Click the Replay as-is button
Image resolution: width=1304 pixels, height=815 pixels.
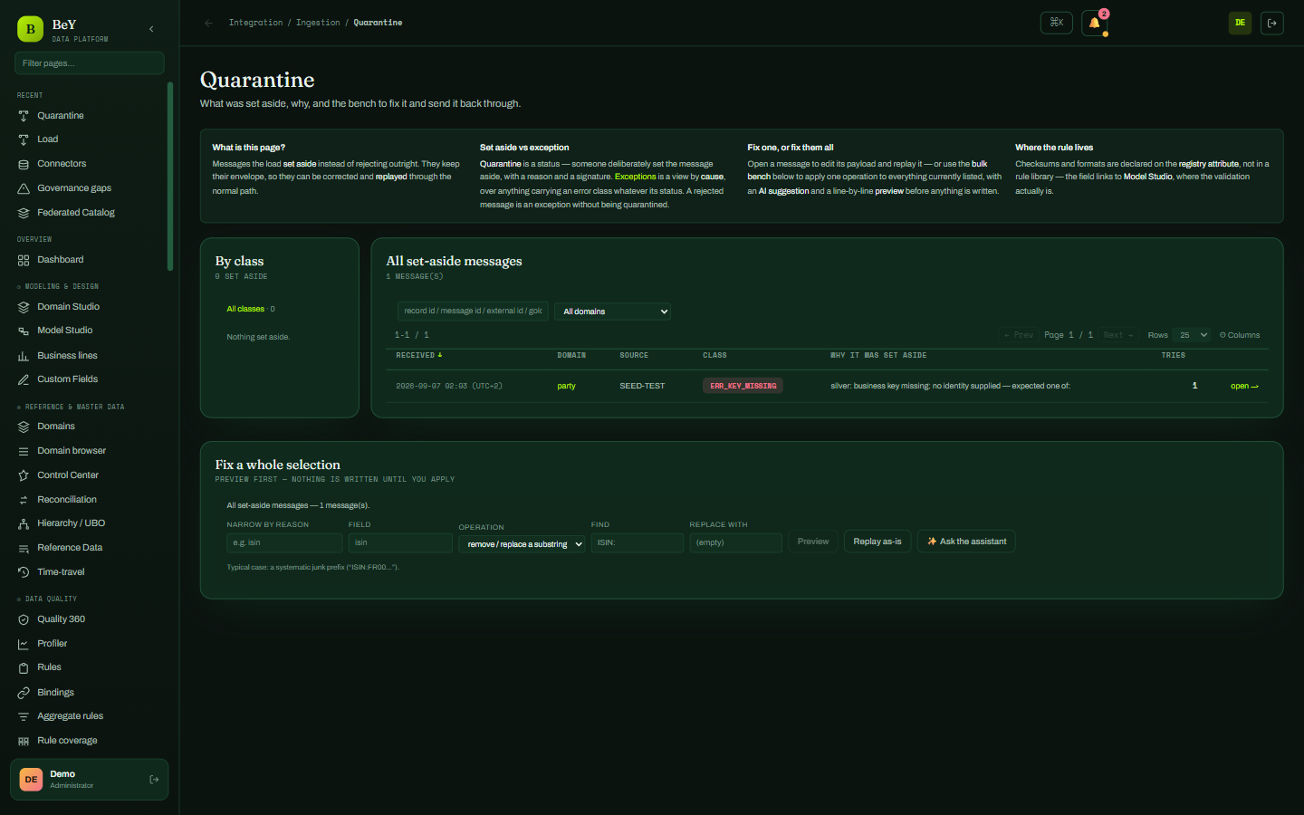(x=877, y=542)
